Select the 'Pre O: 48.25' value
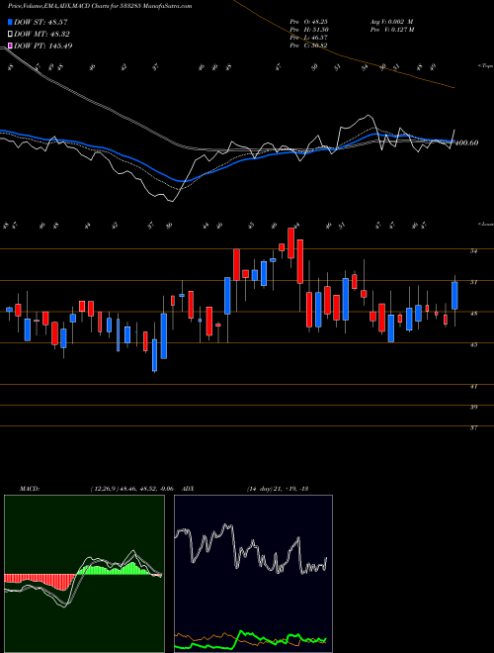 310,21
